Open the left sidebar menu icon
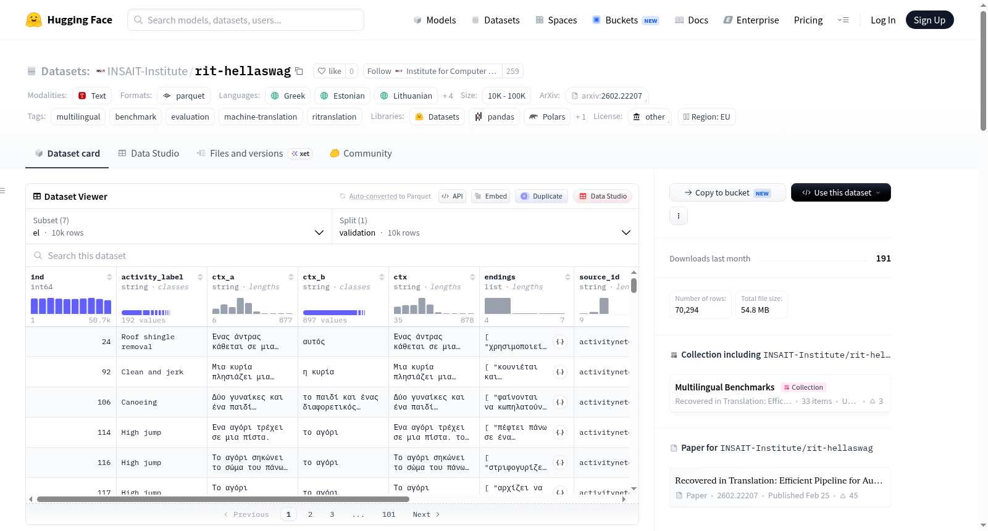This screenshot has height=531, width=988. (x=2, y=191)
